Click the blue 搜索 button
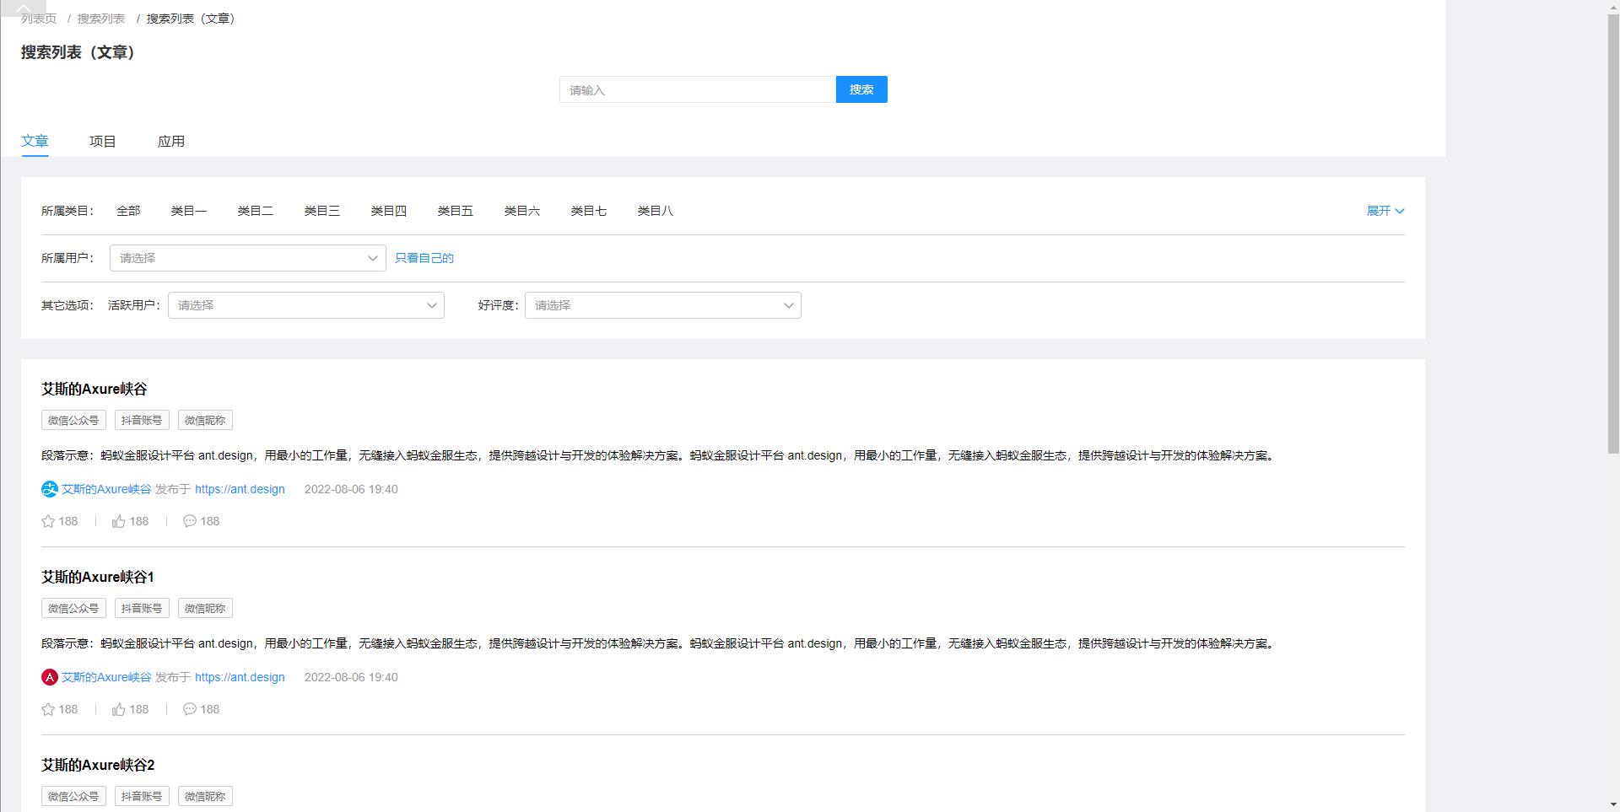 click(861, 89)
